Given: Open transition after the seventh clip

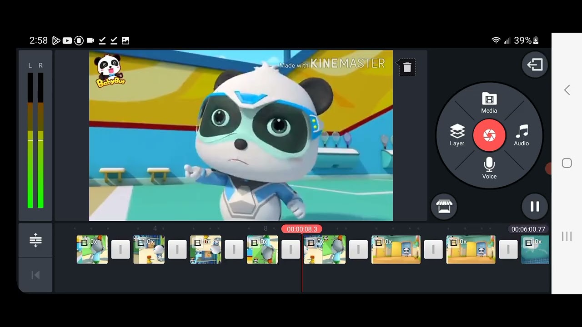Looking at the screenshot, I should pyautogui.click(x=508, y=249).
